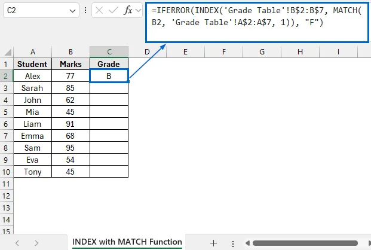Select all cells via corner triangle
The height and width of the screenshot is (250, 371).
[8, 52]
